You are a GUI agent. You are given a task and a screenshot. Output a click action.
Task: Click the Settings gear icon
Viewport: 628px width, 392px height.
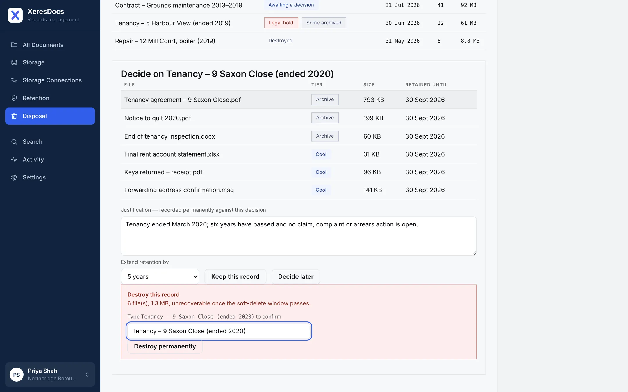pyautogui.click(x=14, y=177)
